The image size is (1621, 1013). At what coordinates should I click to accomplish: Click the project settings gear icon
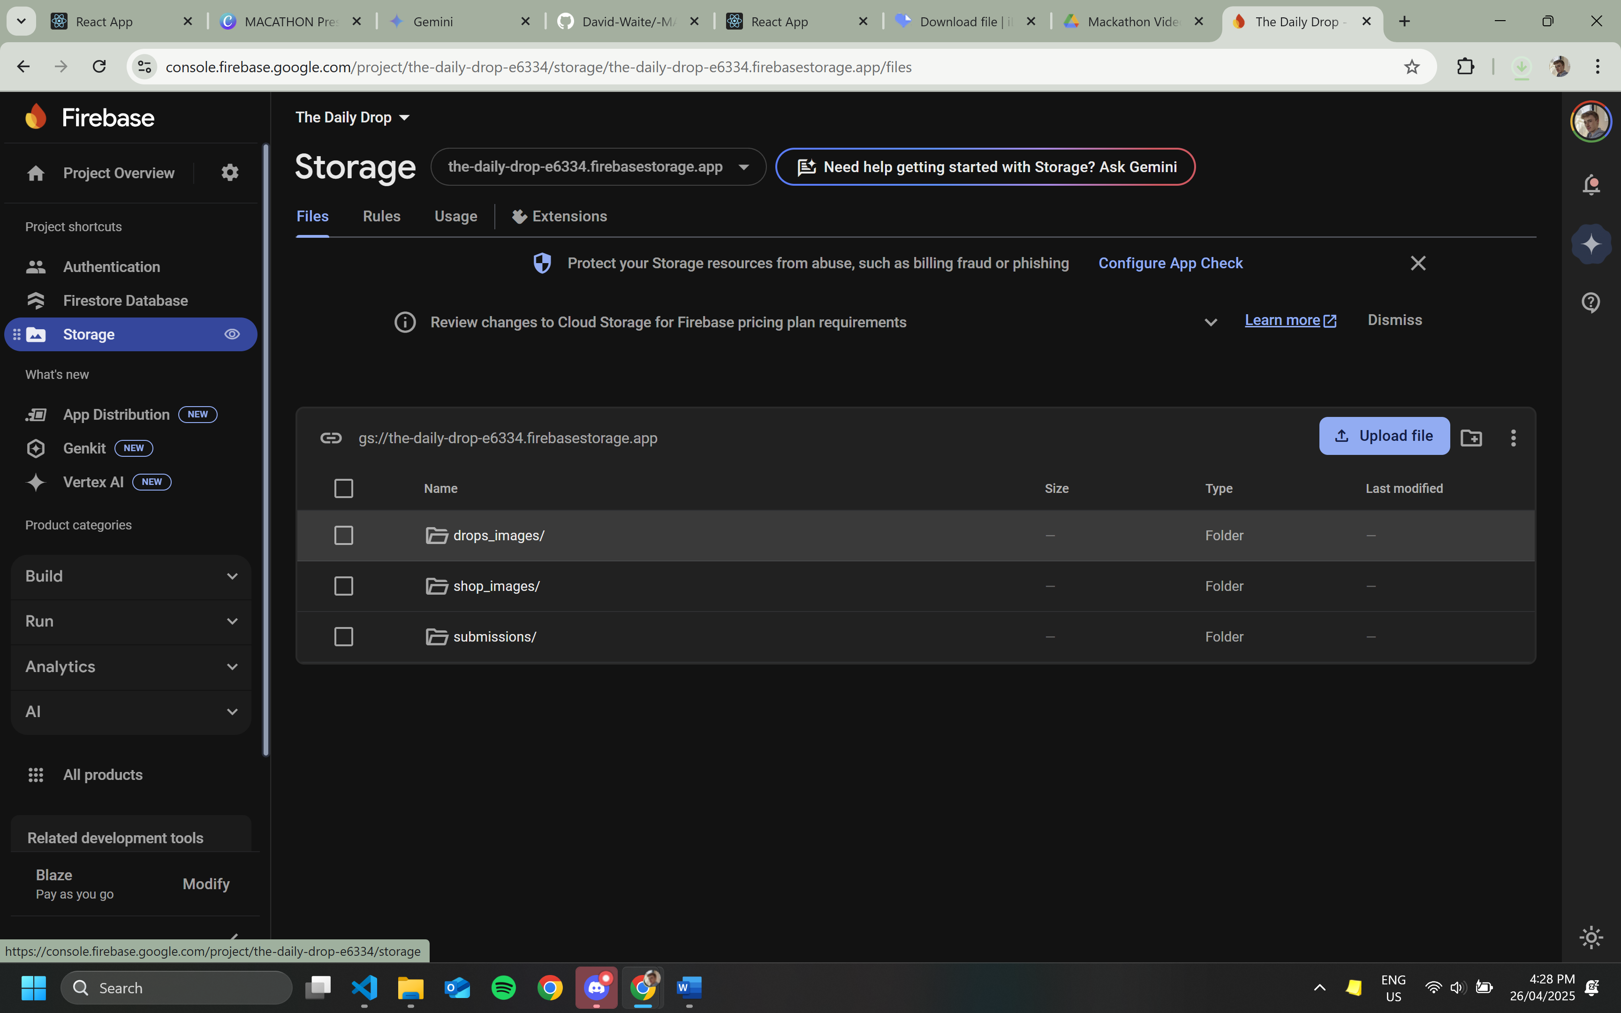pos(230,173)
